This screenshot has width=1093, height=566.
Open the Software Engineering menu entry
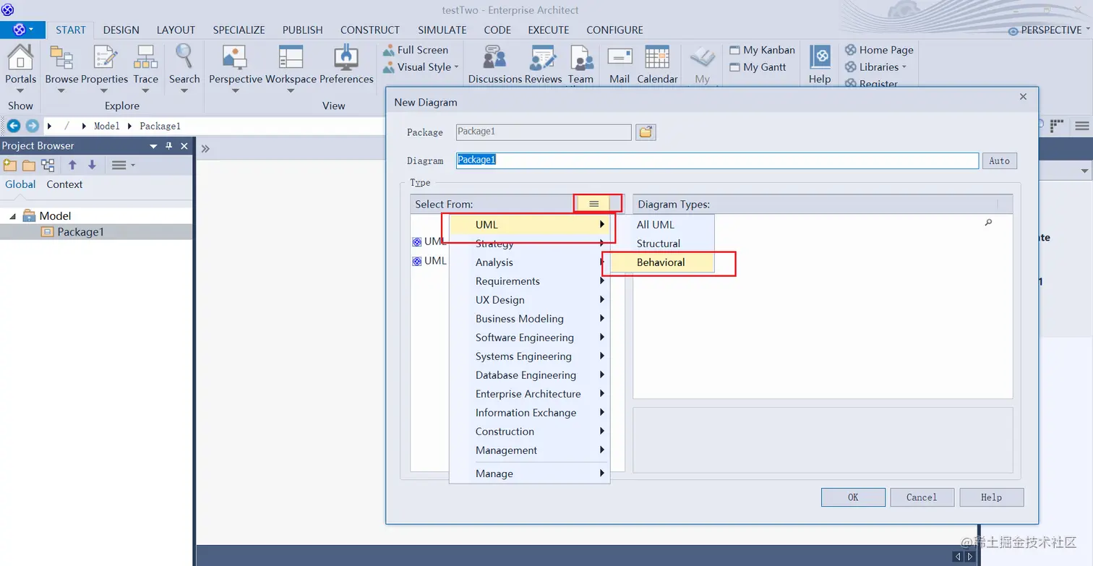point(530,338)
